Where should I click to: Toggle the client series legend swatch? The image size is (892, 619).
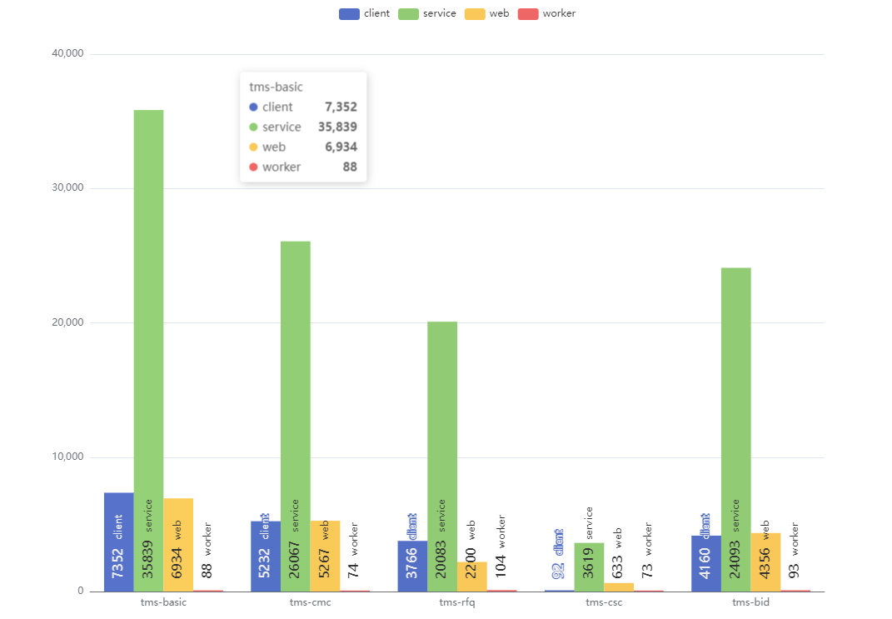pos(349,13)
